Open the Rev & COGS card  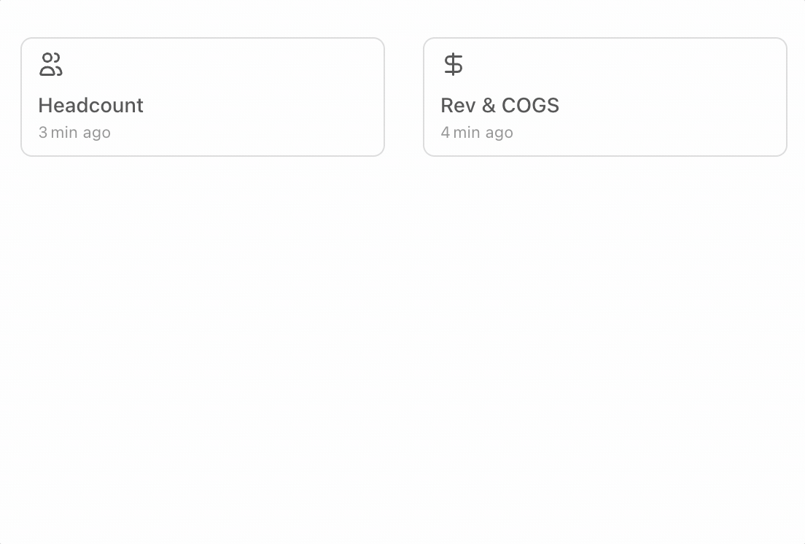pyautogui.click(x=605, y=97)
